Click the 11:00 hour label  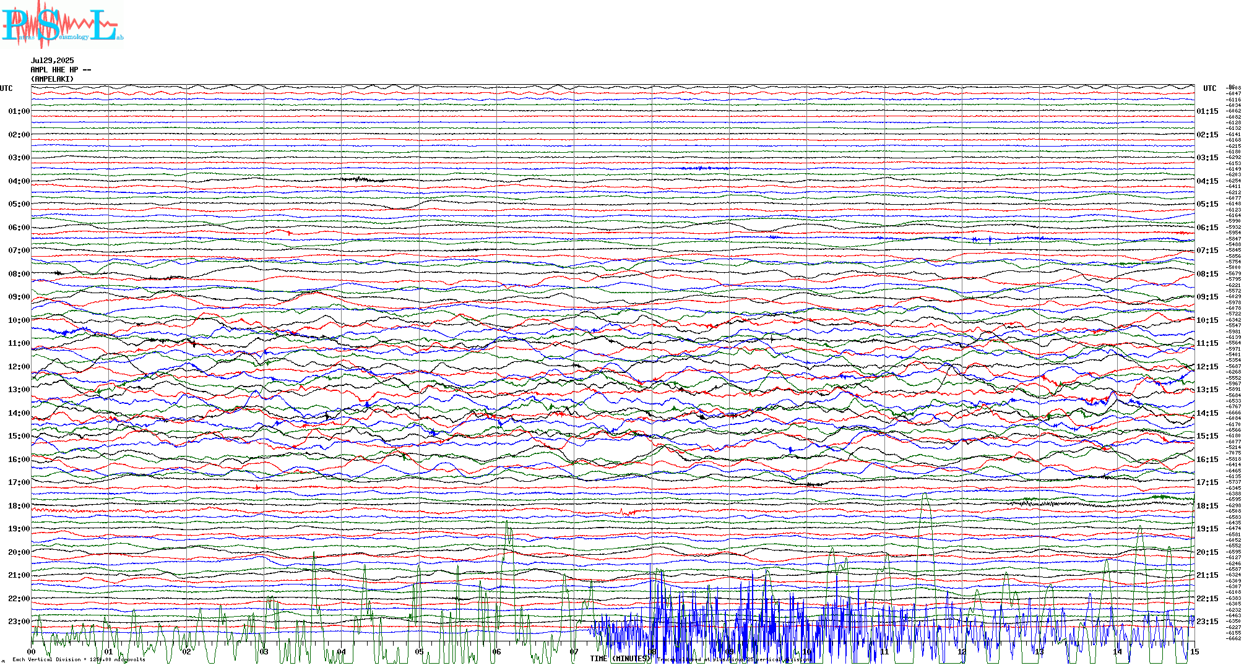pos(19,343)
